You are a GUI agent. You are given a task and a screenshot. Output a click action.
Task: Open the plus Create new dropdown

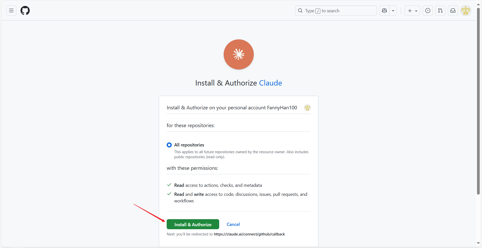click(412, 11)
